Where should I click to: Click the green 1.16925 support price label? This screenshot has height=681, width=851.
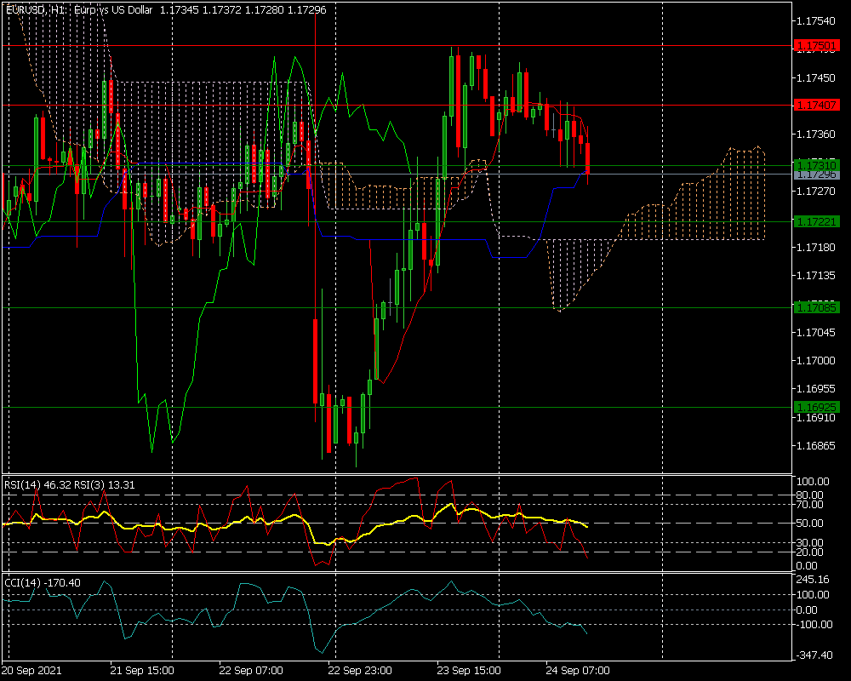click(x=816, y=407)
